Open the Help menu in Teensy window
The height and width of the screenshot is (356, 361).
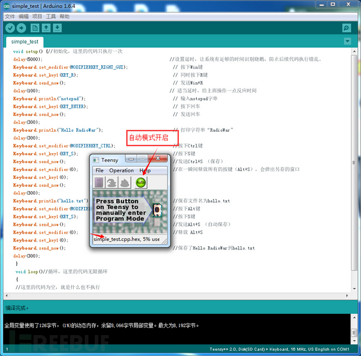(145, 170)
